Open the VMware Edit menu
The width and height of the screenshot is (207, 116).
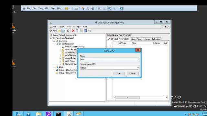[x=34, y=8]
